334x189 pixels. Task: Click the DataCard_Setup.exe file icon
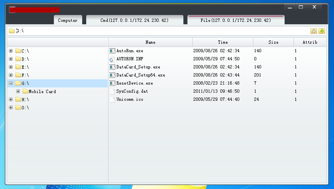[x=112, y=67]
